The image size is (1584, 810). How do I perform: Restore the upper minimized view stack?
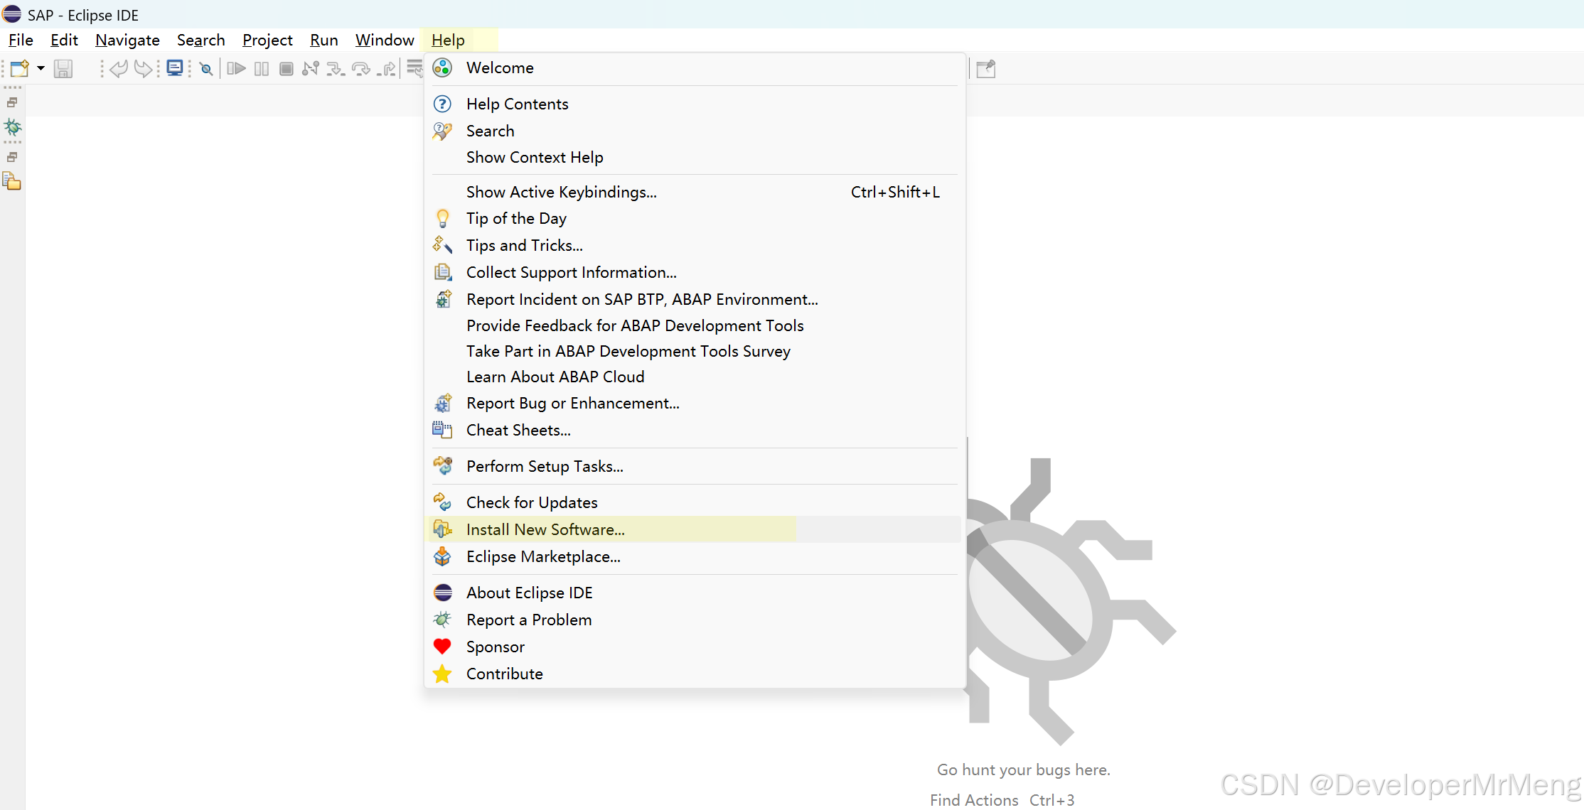click(12, 102)
